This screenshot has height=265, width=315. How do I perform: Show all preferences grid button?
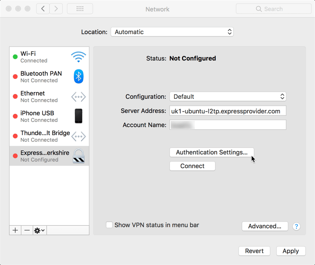[x=80, y=9]
